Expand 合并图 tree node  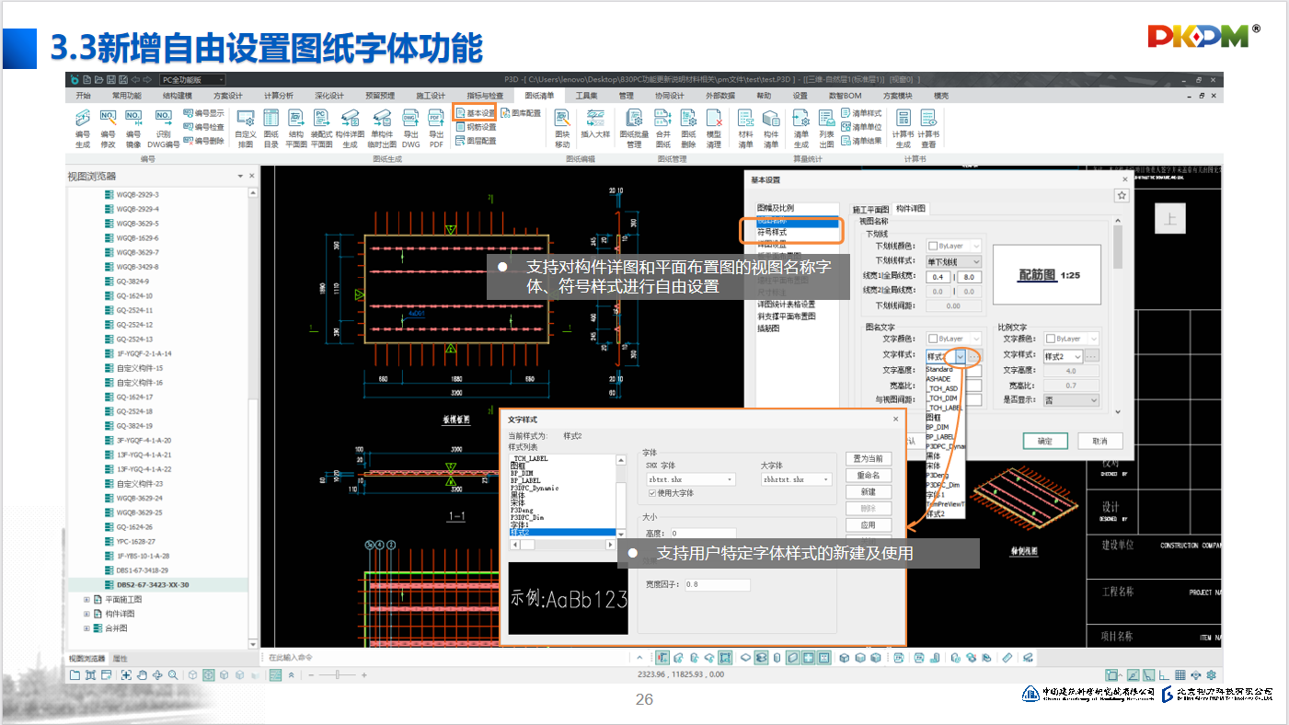[86, 628]
